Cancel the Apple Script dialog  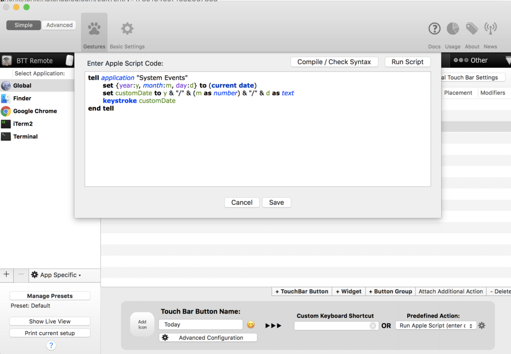242,202
